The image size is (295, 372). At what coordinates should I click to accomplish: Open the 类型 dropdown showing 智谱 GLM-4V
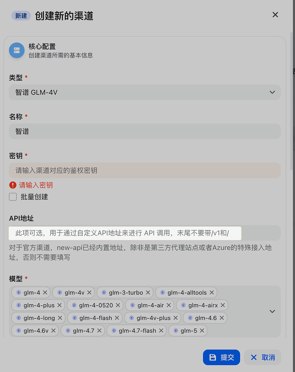[x=145, y=92]
